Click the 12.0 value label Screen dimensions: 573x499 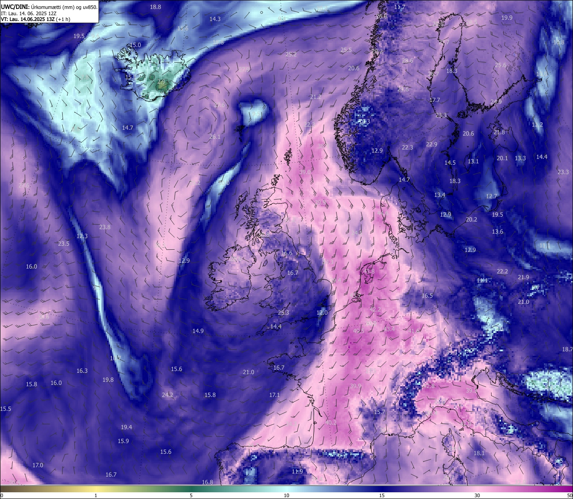pyautogui.click(x=322, y=313)
